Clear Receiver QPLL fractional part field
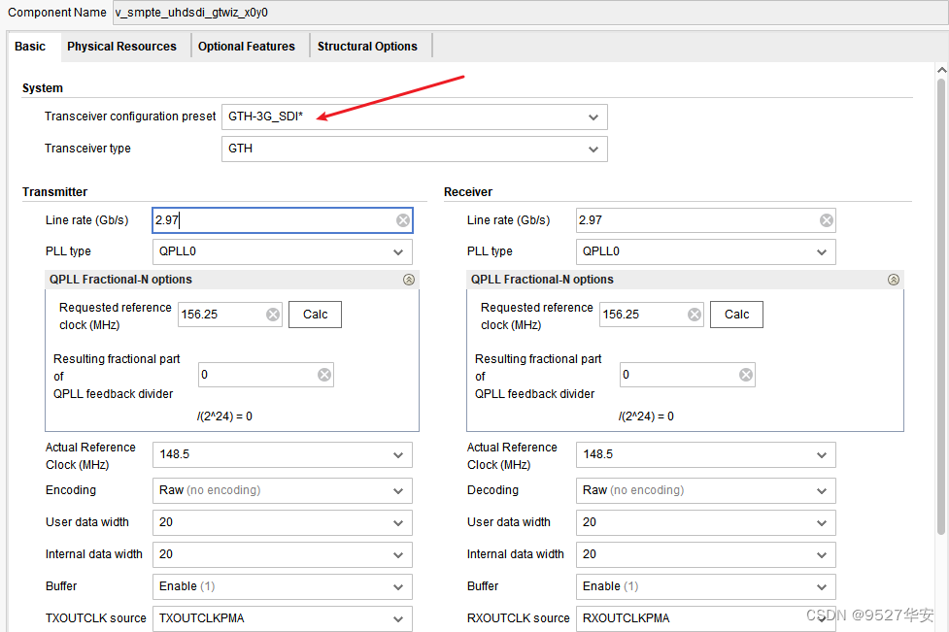949x632 pixels. coord(746,375)
